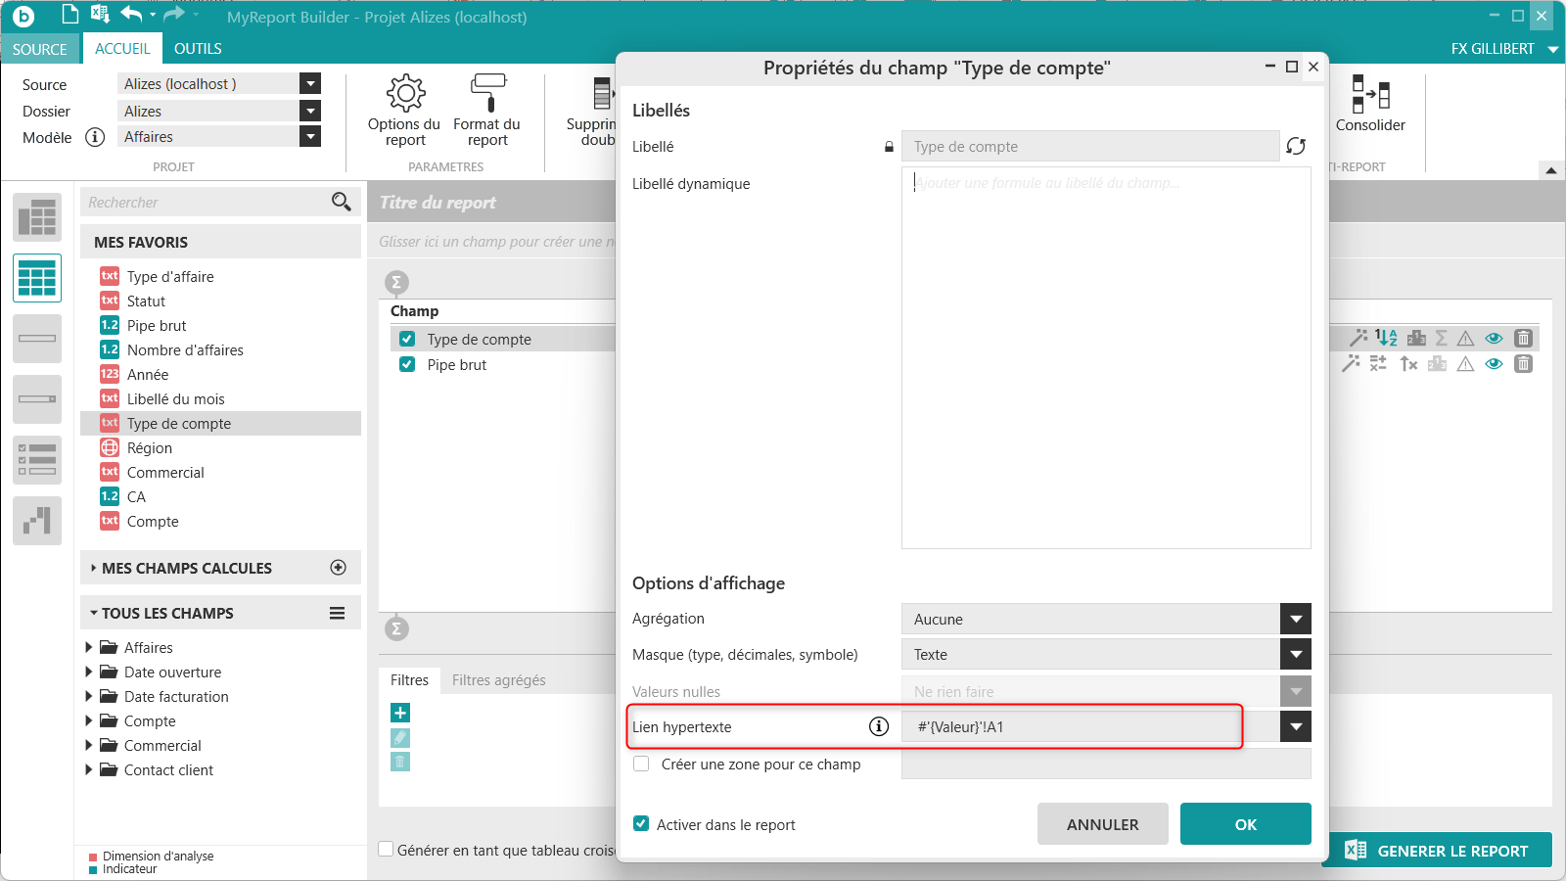Viewport: 1566px width, 881px height.
Task: Expand the Affaires folder in tree
Action: tap(89, 647)
